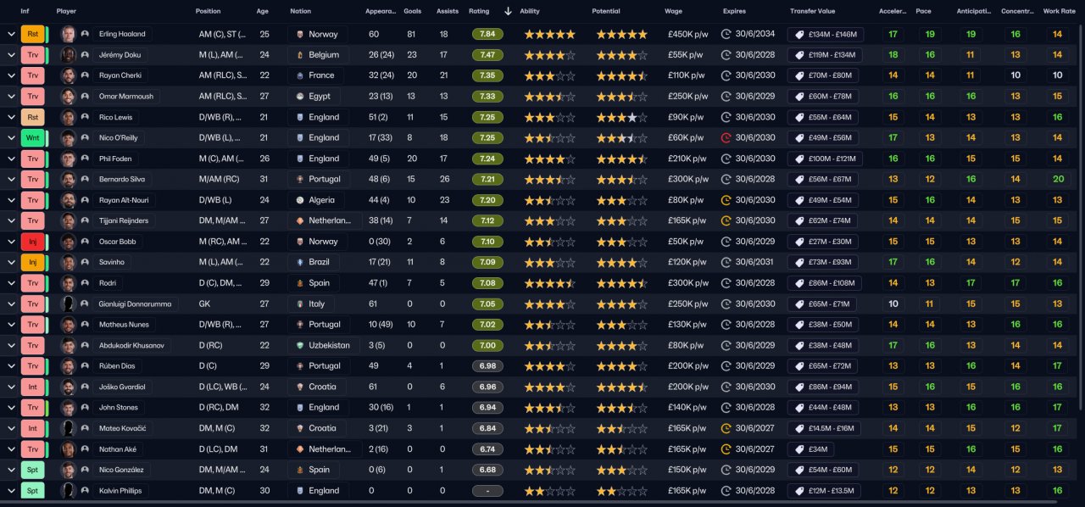Expand Rúben Dias's row chevron
1085x507 pixels.
pos(11,365)
